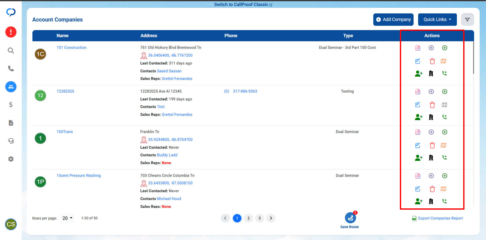Open the dollar sign sales icon
This screenshot has height=240, width=486.
click(x=11, y=105)
